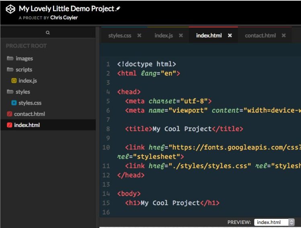The width and height of the screenshot is (301, 228).
Task: Click the <!doctype html> code line
Action: click(146, 64)
